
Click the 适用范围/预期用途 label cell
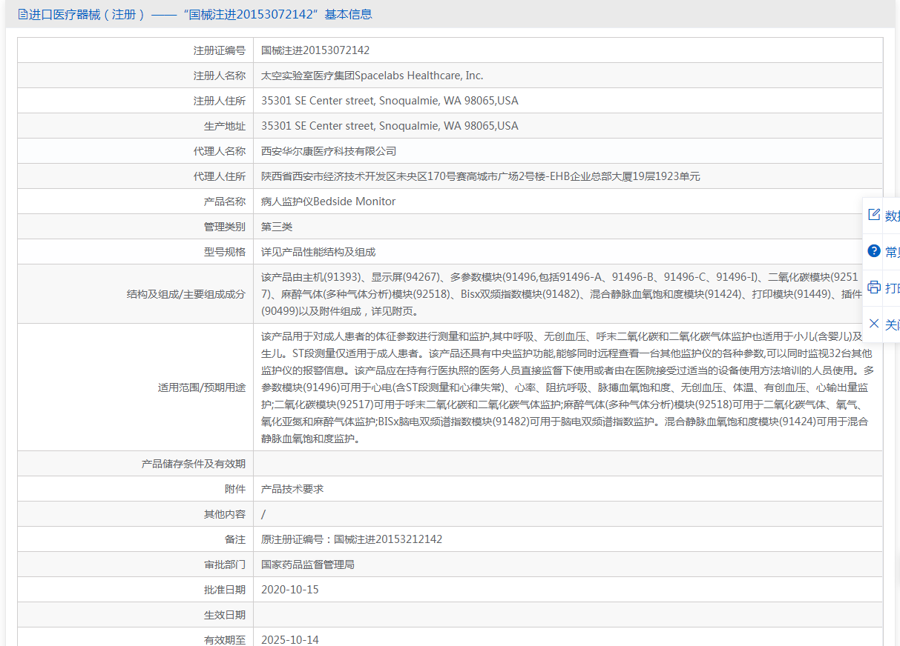coord(136,387)
